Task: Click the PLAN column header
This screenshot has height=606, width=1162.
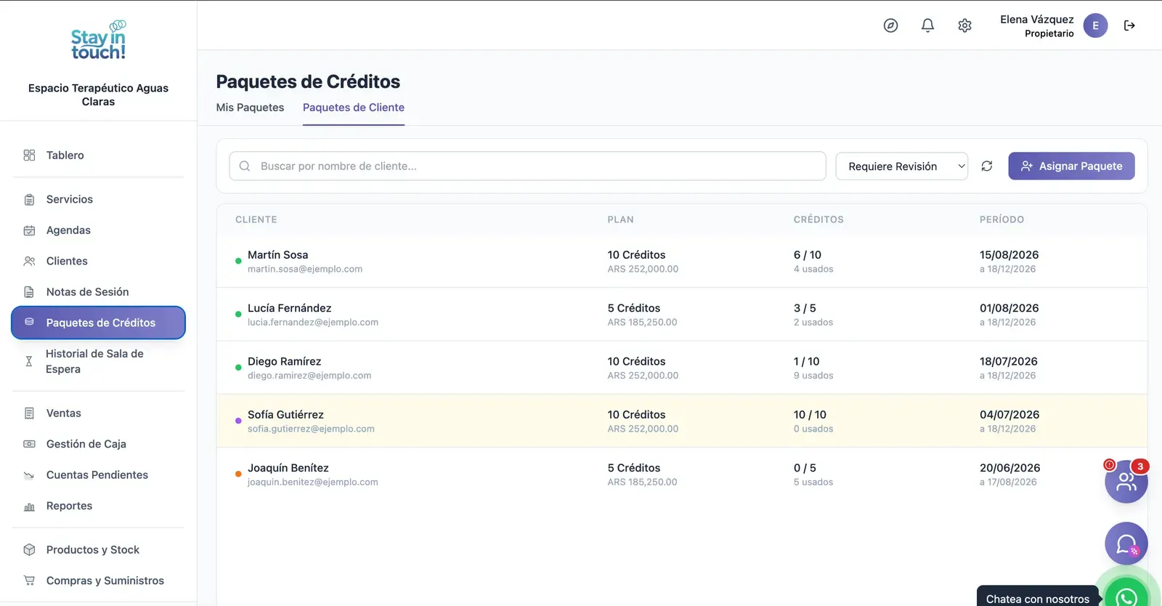Action: (621, 219)
